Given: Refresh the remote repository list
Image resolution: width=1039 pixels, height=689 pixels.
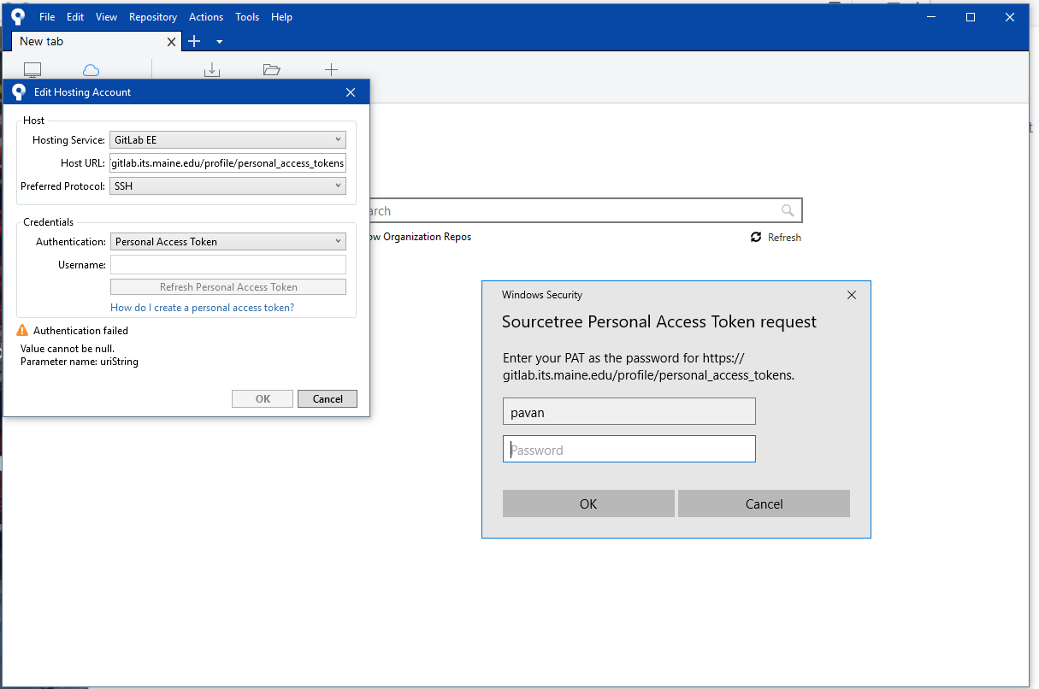Looking at the screenshot, I should click(x=776, y=238).
